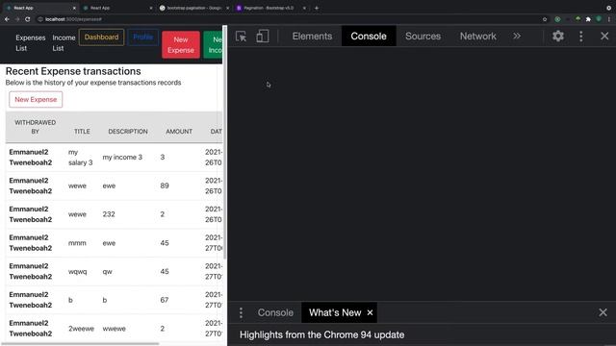
Task: Click the 'my income 3' description cell
Action: pyautogui.click(x=122, y=158)
